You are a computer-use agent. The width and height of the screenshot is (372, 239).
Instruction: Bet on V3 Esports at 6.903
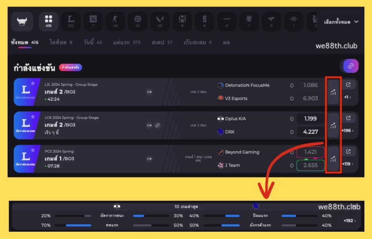(x=311, y=98)
